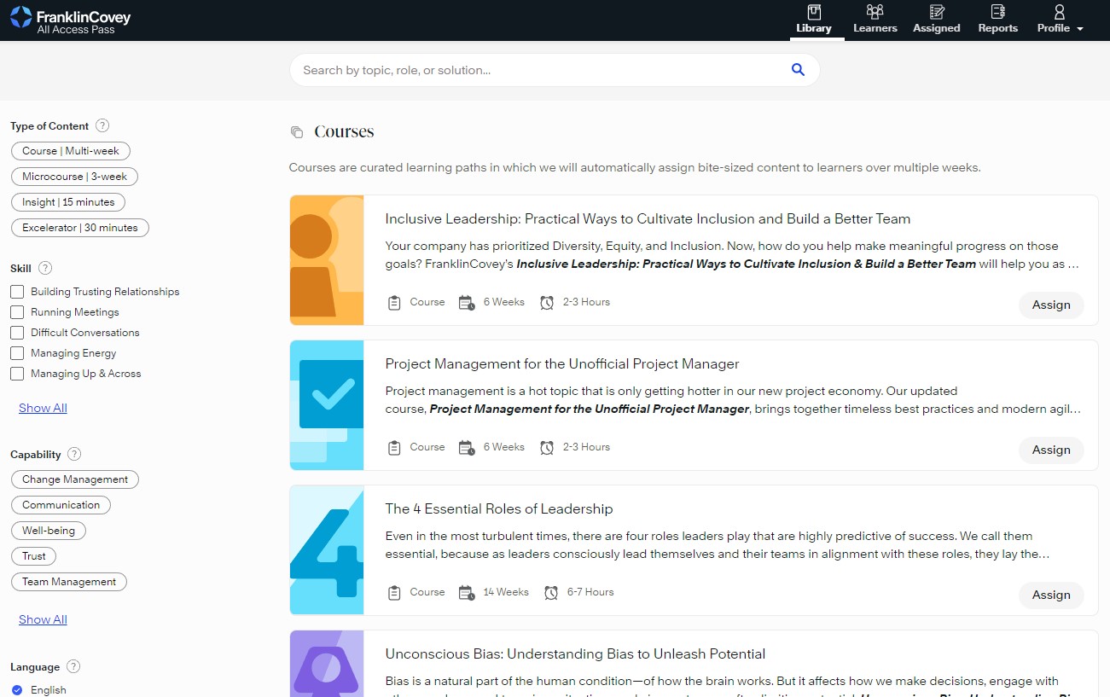Expand Skill list with Show All
The image size is (1110, 697).
43,408
